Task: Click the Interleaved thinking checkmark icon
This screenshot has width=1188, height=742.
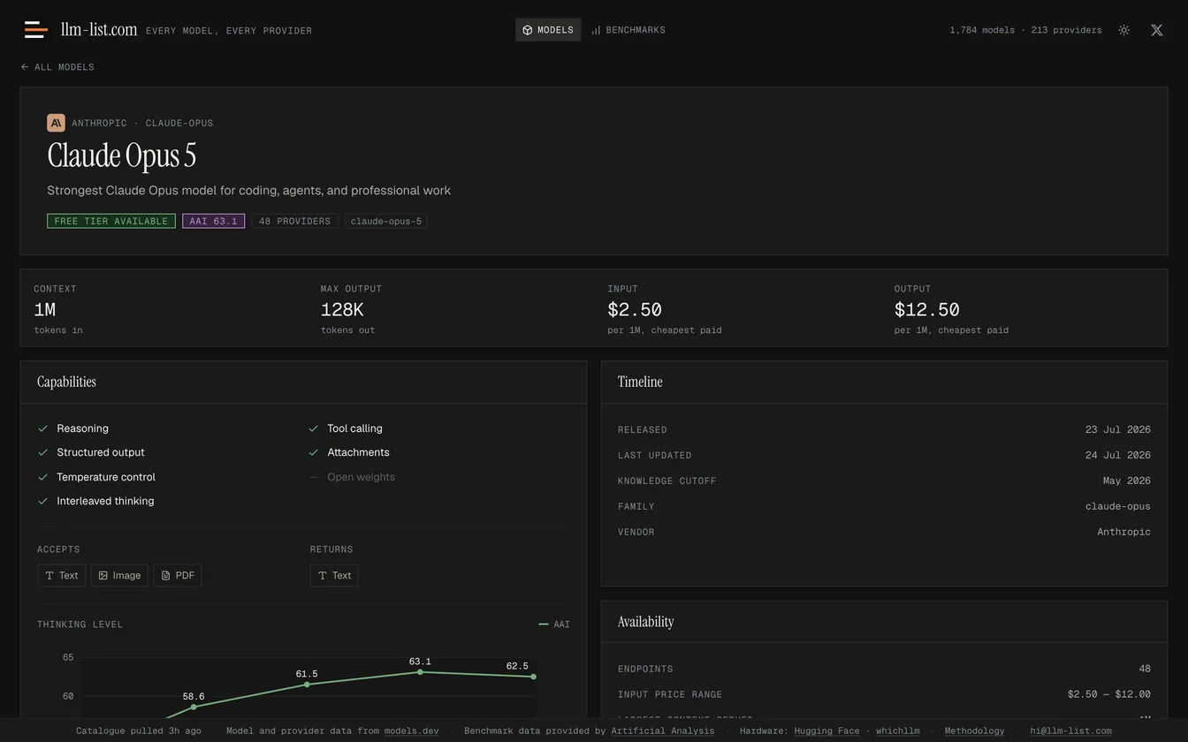Action: click(x=42, y=501)
